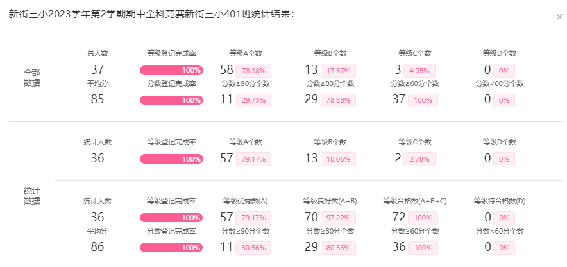Viewport: 567px width, 267px height.
Task: Click the 29.73% badge for 分数≥90分个数
Action: tap(253, 100)
